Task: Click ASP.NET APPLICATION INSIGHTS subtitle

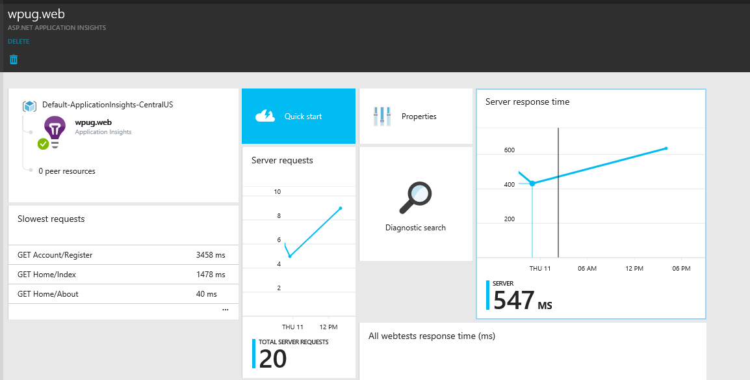Action: [57, 28]
